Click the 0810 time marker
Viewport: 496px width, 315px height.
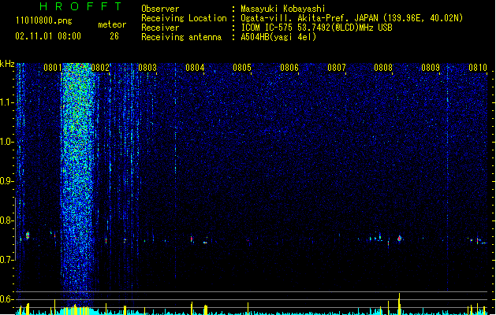coord(478,68)
